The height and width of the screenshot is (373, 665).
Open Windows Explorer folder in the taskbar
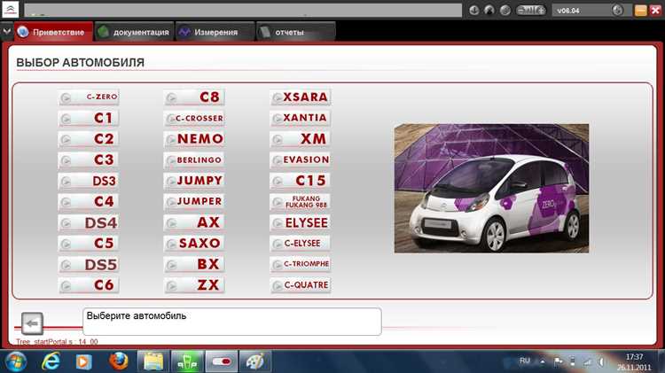point(153,361)
